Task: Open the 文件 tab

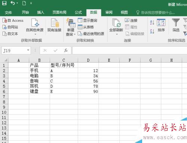Action: (x=8, y=12)
